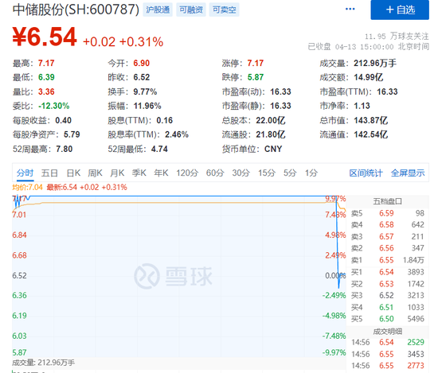This screenshot has width=438, height=373.
Task: Click the 52周最低 value 4.74
Action: pos(159,149)
